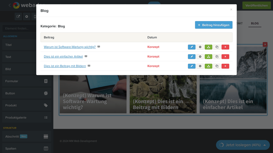This screenshot has width=273, height=153.
Task: Publish 'Dies ist ein Beitrag mit Bildern' via green icon
Action: pos(209,66)
